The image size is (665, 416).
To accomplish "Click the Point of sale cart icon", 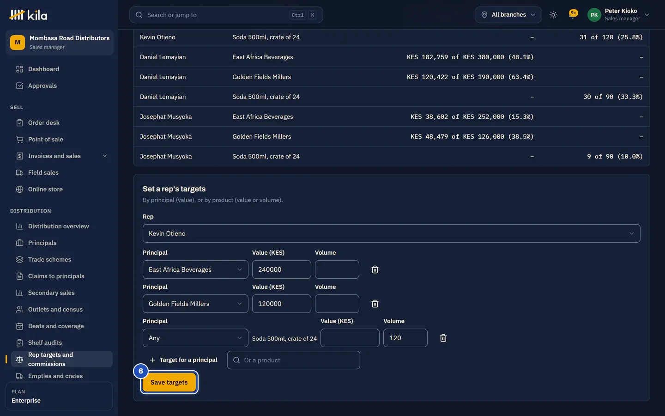I will click(19, 140).
